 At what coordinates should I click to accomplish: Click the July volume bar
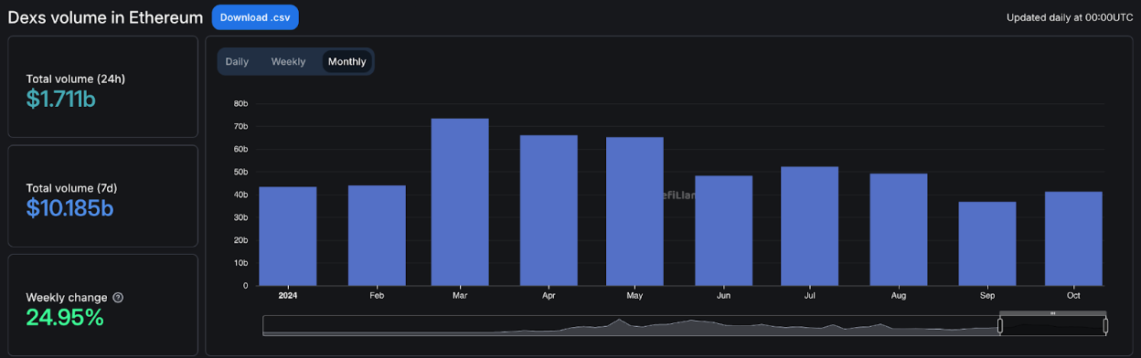click(809, 226)
